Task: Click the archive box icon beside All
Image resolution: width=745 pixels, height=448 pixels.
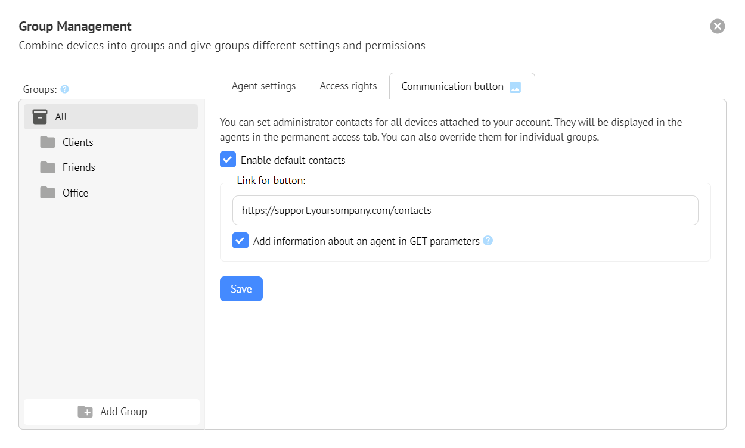Action: [x=40, y=117]
